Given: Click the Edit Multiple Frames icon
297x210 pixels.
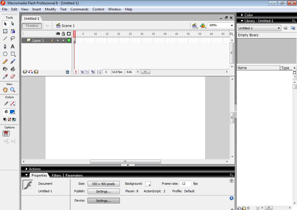Looking at the screenshot, I should (93, 72).
